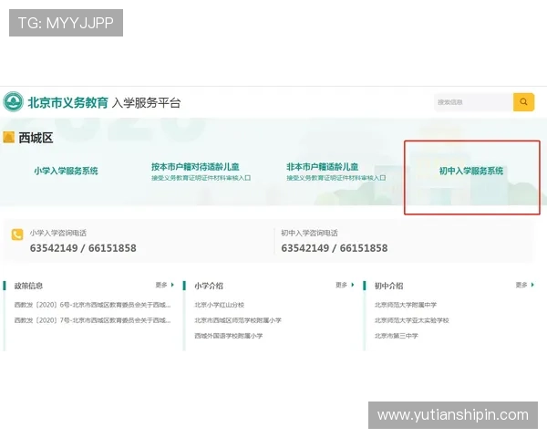Viewport: 547px width, 438px height.
Task: Open 小学入学服务系统 link
Action: pyautogui.click(x=66, y=171)
